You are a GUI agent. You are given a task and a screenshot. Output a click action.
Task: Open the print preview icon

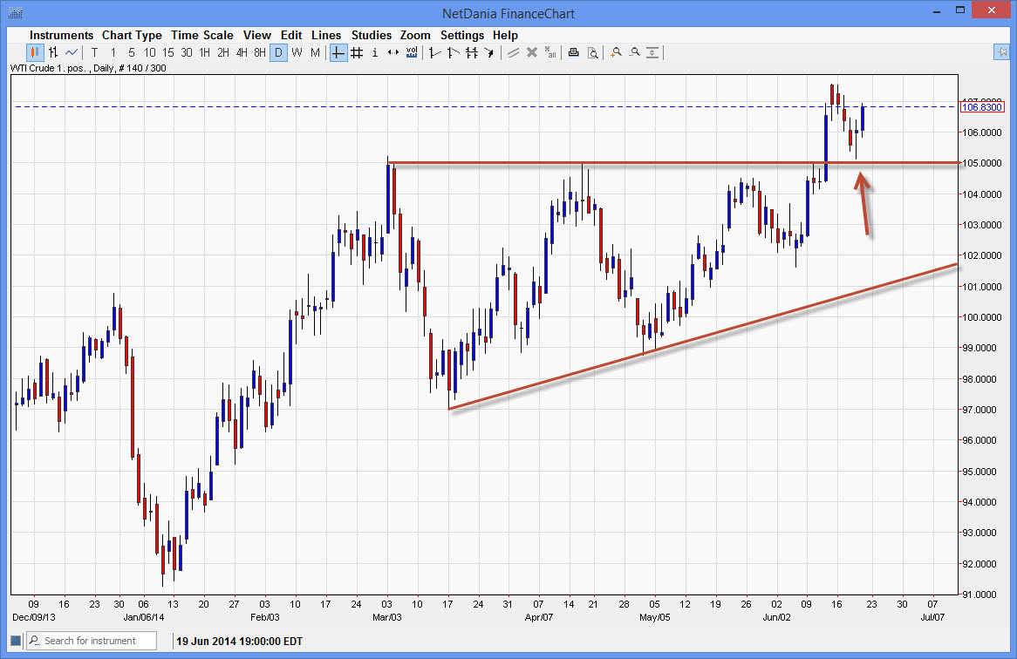(x=592, y=52)
